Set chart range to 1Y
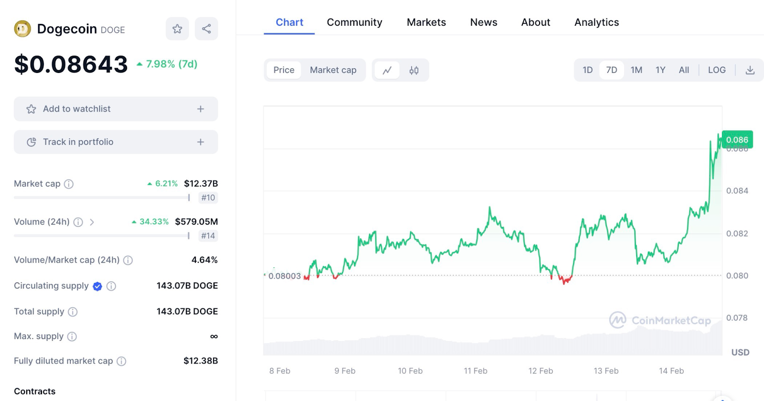 [660, 70]
